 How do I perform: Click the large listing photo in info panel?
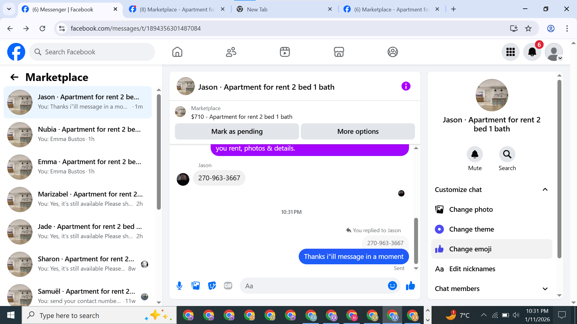[492, 95]
